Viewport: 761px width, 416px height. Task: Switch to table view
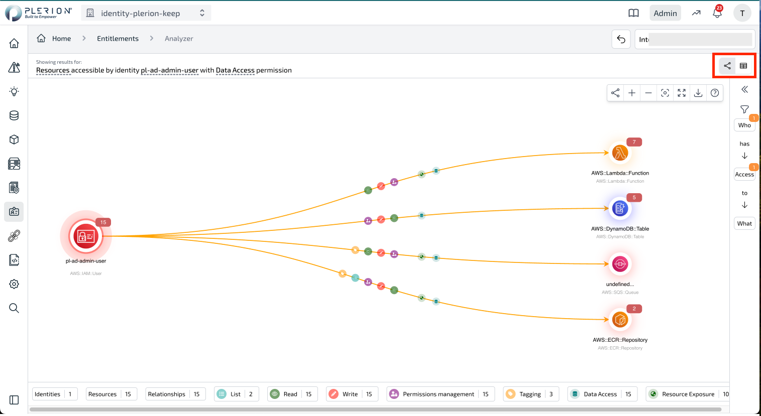click(743, 66)
